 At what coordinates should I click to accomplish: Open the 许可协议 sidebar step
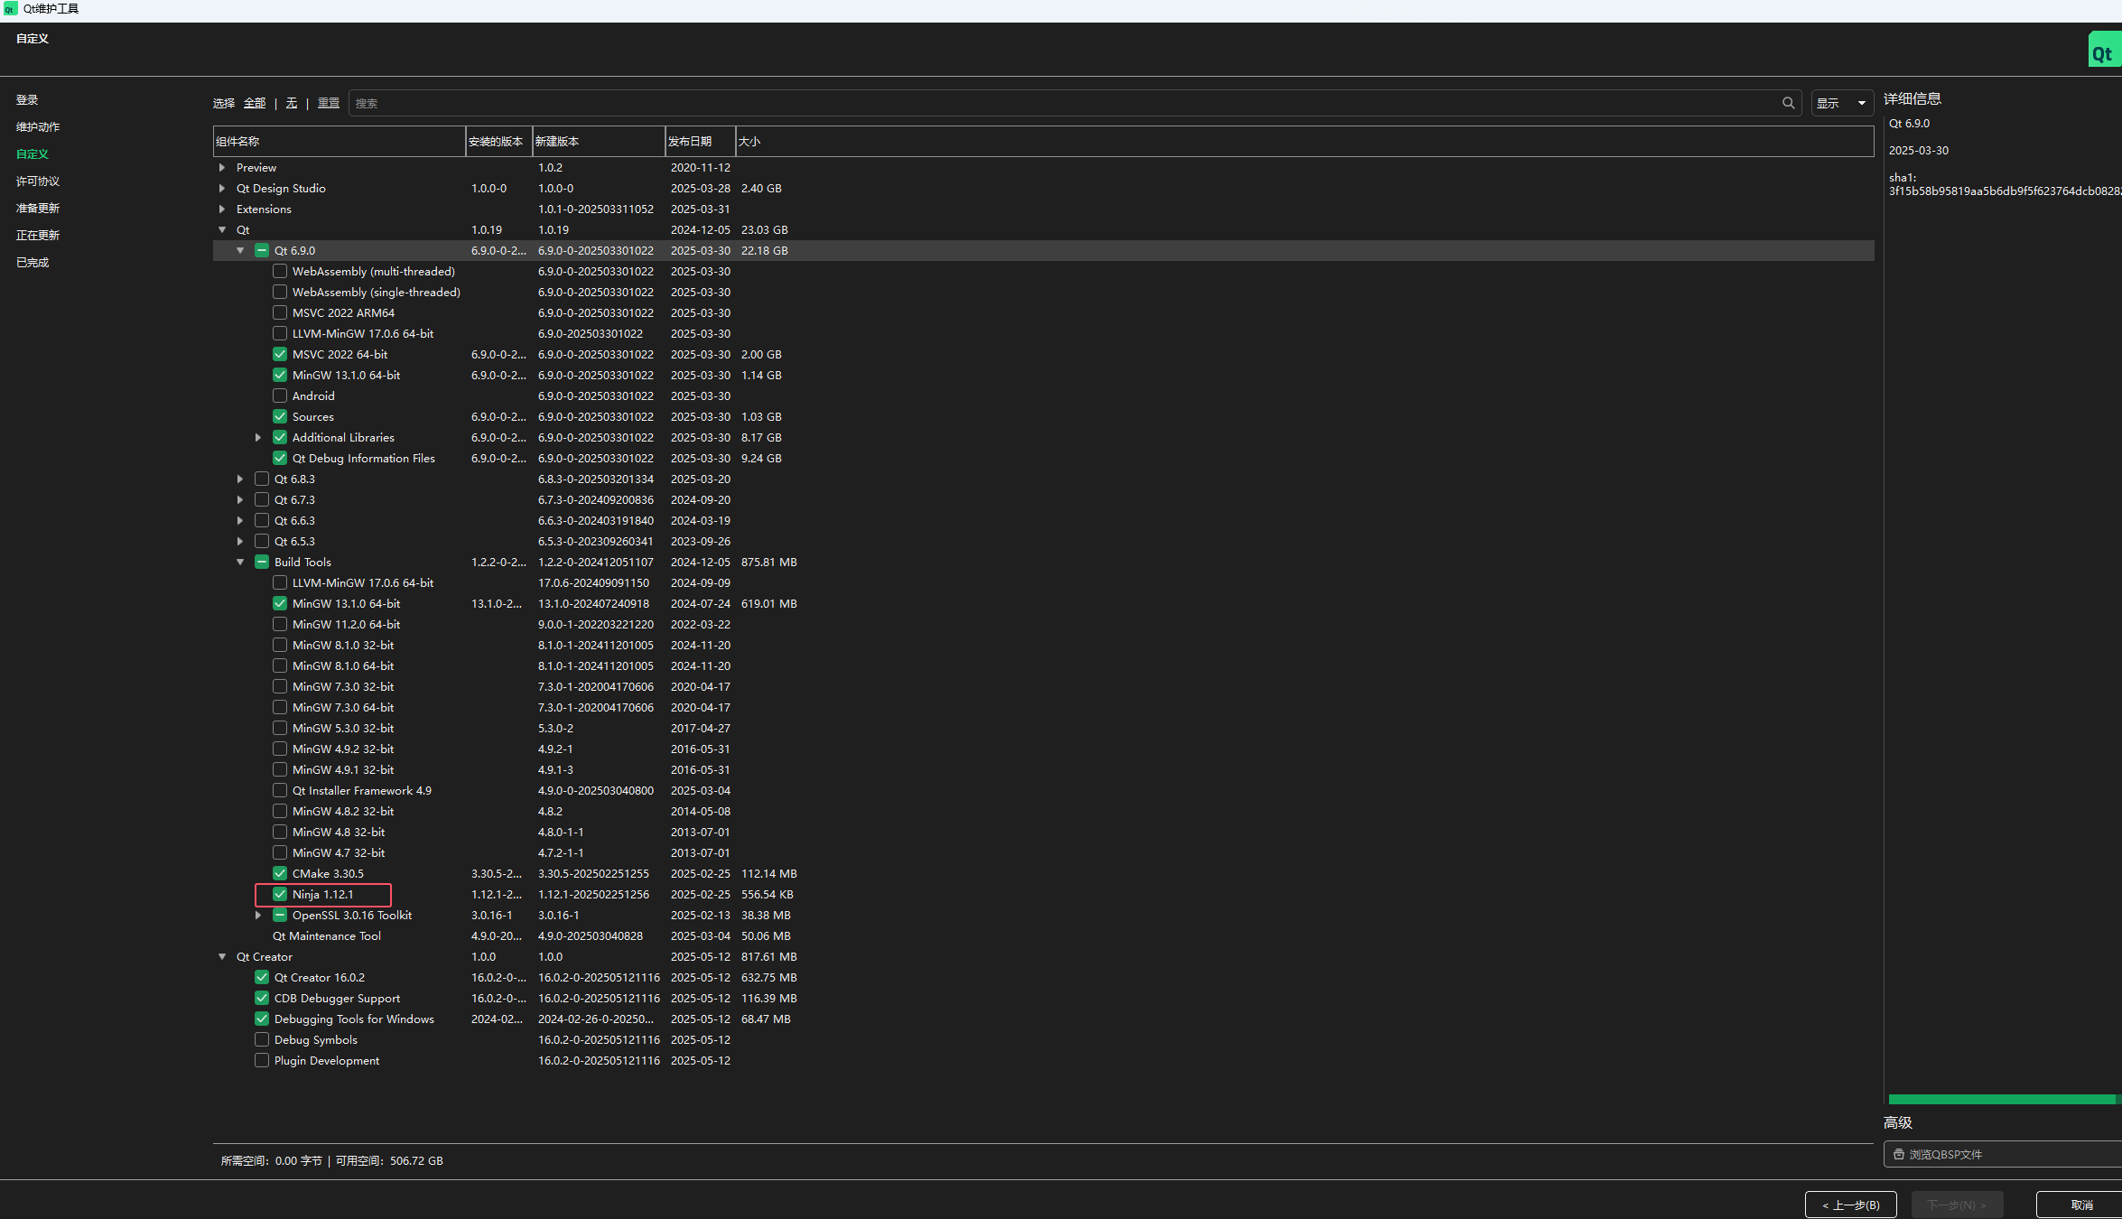(38, 181)
